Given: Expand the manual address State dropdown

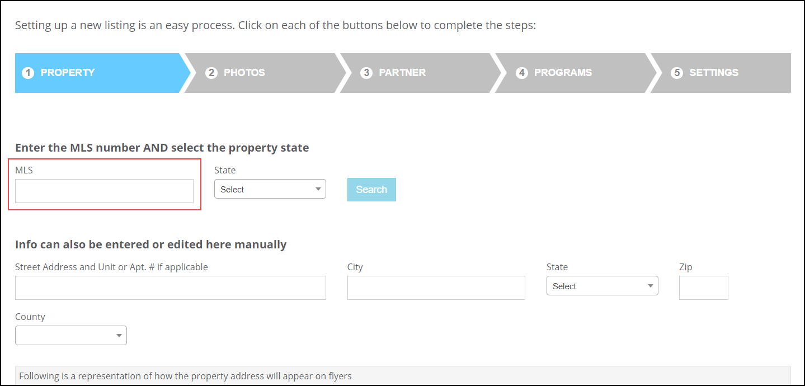Looking at the screenshot, I should click(602, 286).
